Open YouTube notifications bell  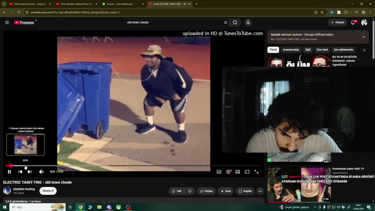(353, 23)
